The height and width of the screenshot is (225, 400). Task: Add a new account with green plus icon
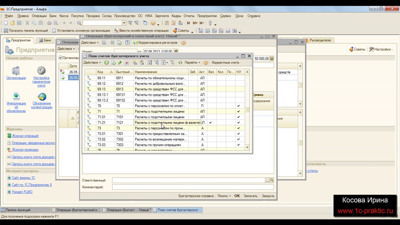pos(107,63)
